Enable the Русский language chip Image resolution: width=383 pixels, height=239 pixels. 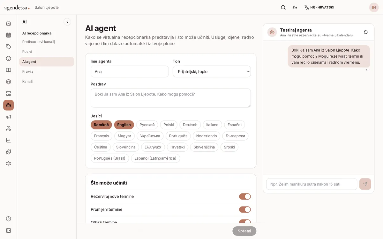point(147,125)
